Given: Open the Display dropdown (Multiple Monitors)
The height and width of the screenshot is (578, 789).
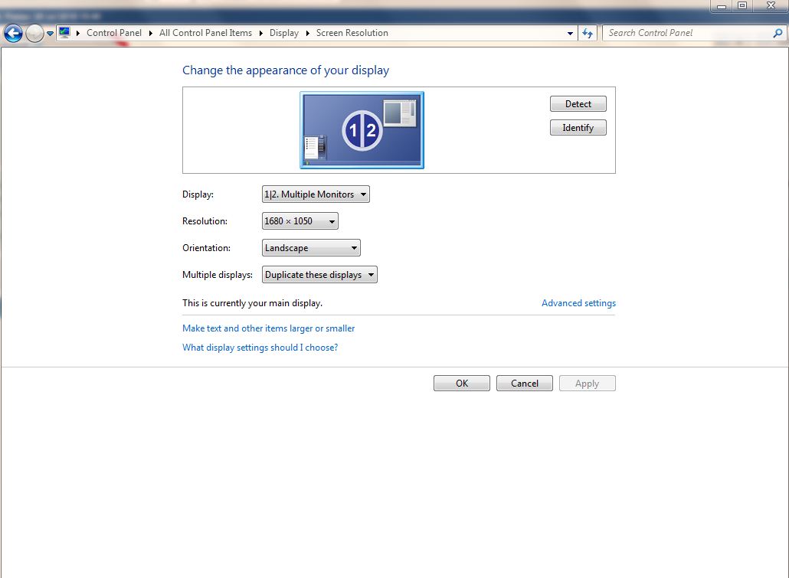Looking at the screenshot, I should 316,194.
